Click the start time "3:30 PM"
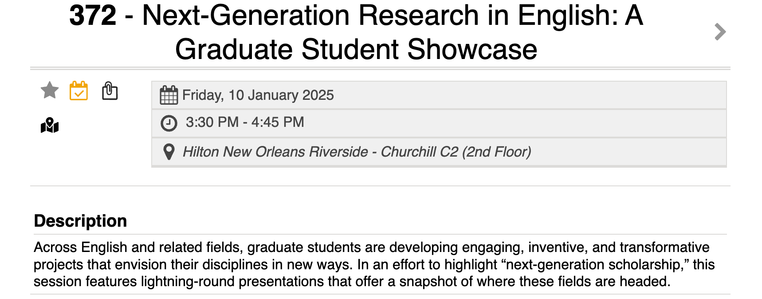This screenshot has width=762, height=299. [x=212, y=122]
